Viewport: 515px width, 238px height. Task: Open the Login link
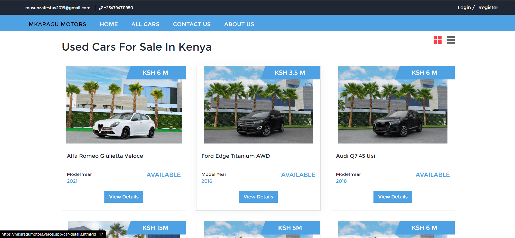point(464,8)
